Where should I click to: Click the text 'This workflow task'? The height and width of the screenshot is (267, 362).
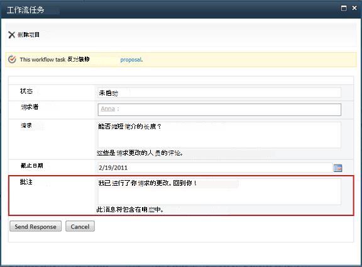[43, 59]
